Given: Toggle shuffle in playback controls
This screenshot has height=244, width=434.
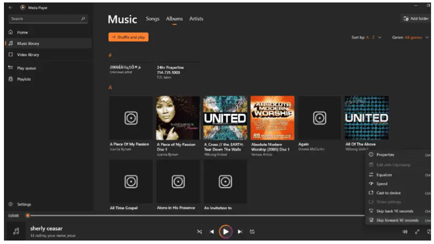Looking at the screenshot, I should click(x=200, y=232).
